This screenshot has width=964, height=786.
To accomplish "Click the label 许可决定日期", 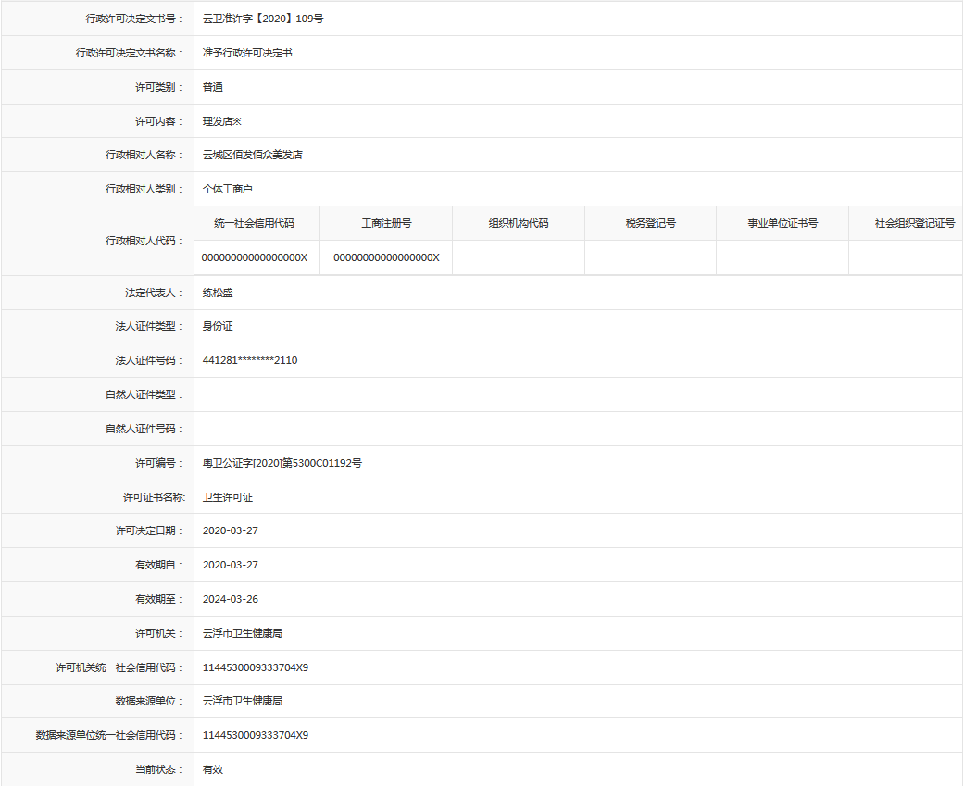I will 149,531.
